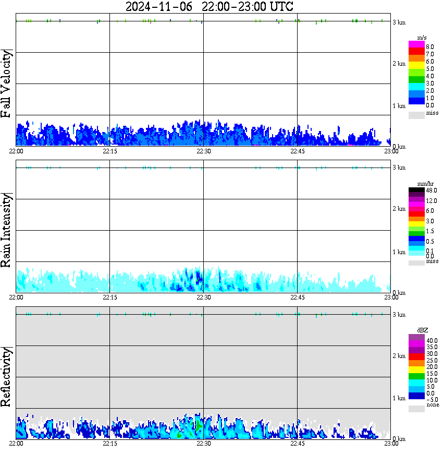The height and width of the screenshot is (453, 443).
Task: Click 23:00 tick under Reflectivity panel
Action: click(391, 444)
